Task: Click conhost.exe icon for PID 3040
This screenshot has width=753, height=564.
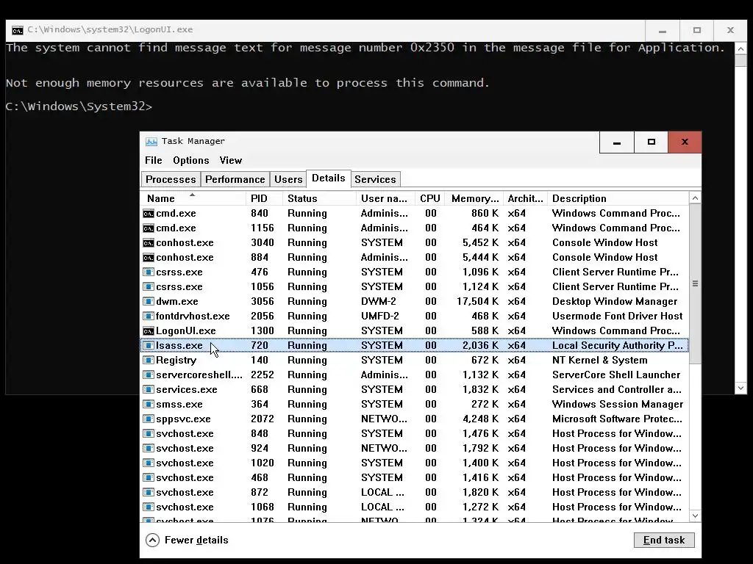Action: [149, 242]
